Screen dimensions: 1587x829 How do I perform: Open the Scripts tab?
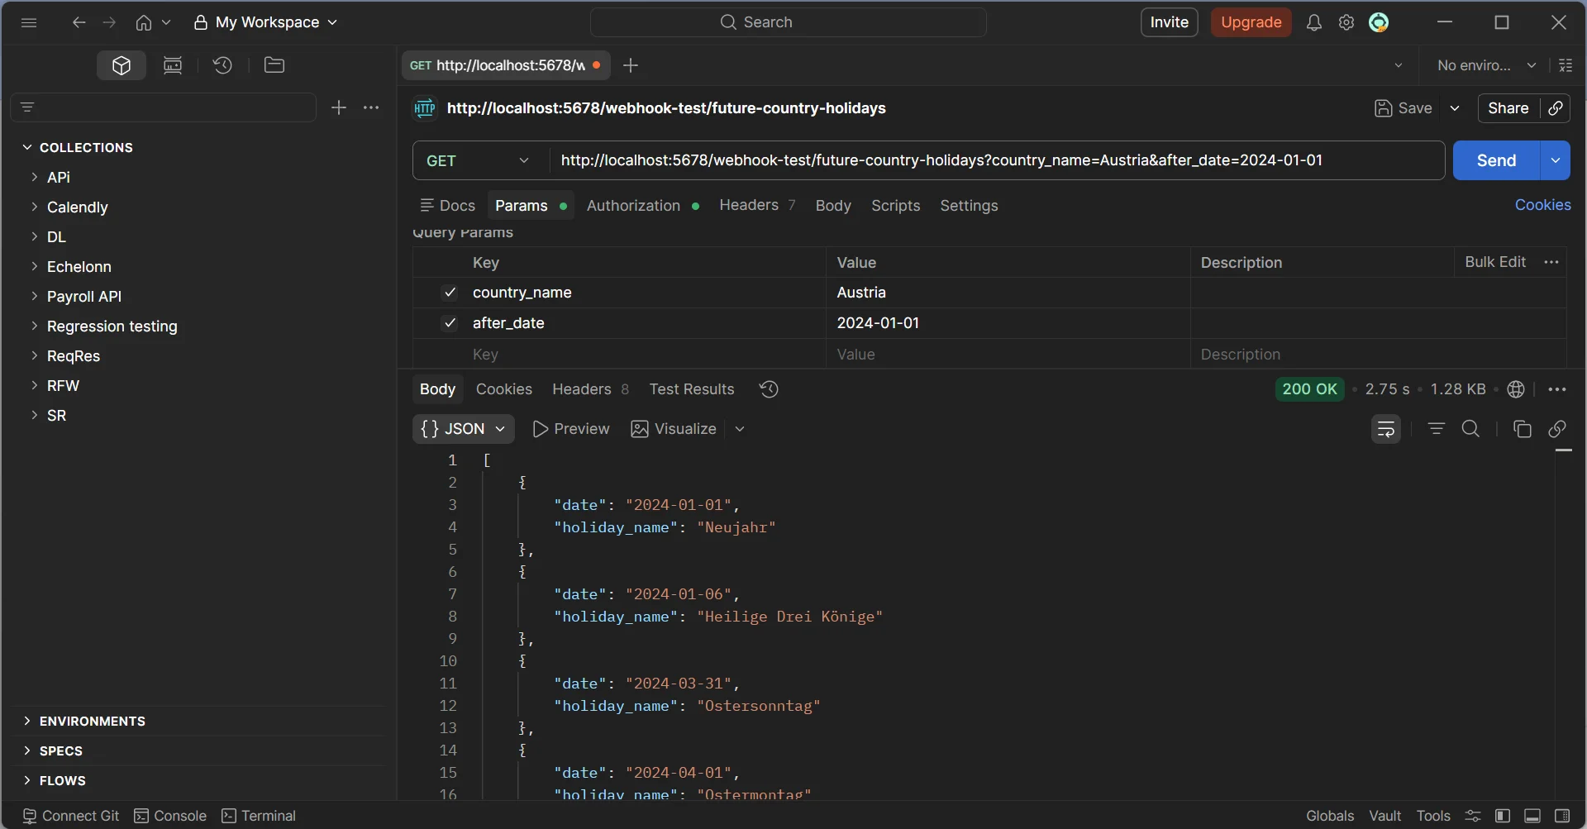(x=895, y=206)
